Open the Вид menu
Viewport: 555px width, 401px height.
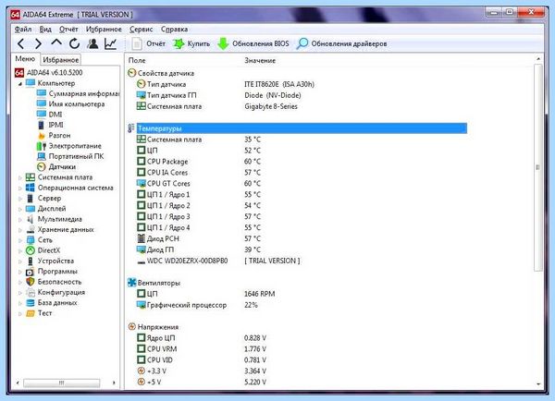(x=45, y=30)
